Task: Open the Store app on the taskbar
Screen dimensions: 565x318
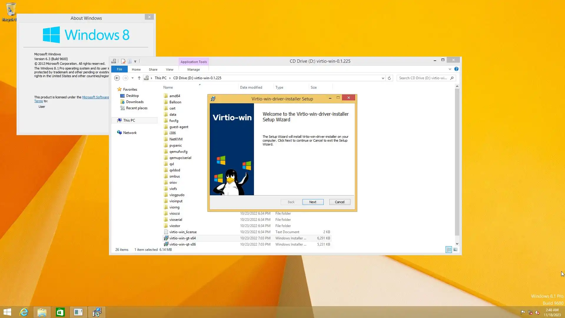Action: pyautogui.click(x=60, y=312)
